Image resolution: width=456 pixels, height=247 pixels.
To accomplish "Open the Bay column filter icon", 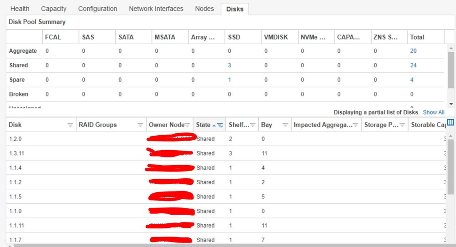I will [285, 125].
